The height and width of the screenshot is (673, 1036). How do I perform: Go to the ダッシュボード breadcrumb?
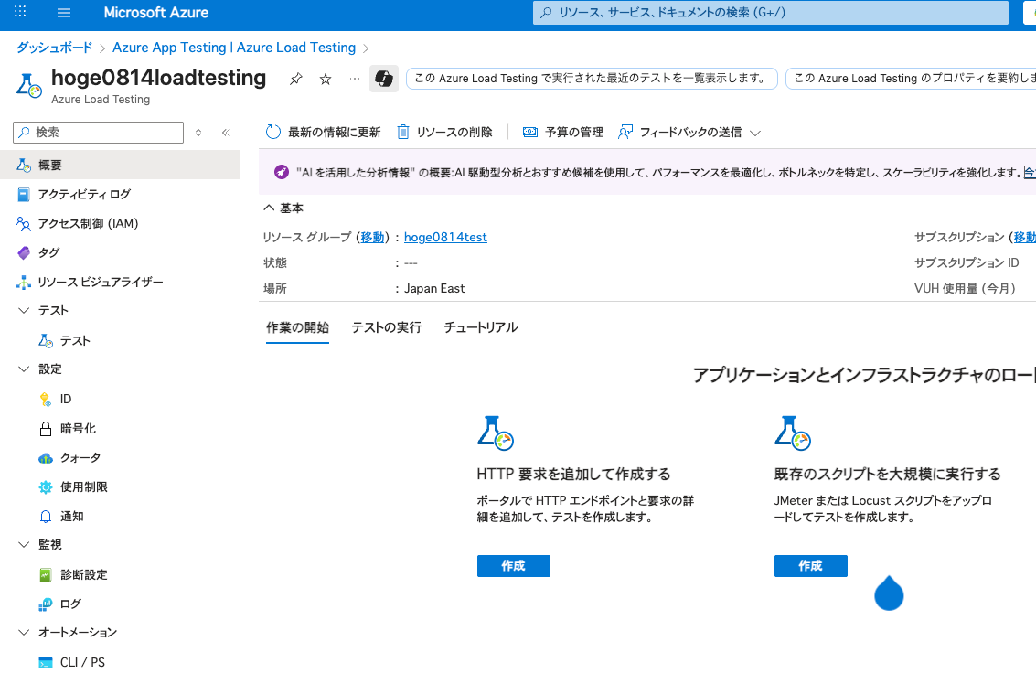pyautogui.click(x=54, y=48)
